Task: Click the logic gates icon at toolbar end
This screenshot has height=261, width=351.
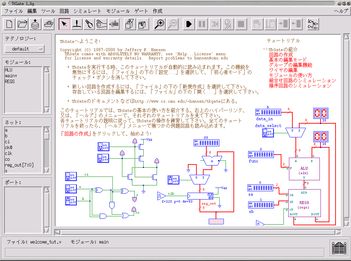Action: [313, 24]
